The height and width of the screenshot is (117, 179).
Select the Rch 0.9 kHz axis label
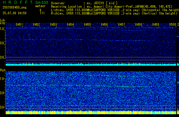coord(2,93)
